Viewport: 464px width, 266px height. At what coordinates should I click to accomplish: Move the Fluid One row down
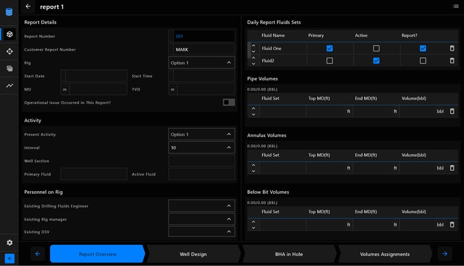[x=253, y=51]
